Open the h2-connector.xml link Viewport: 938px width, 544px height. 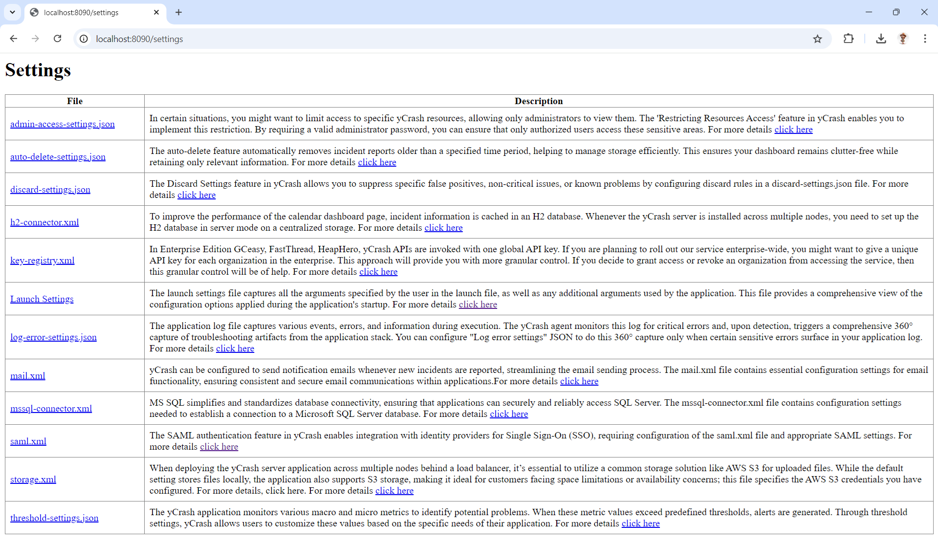(x=44, y=222)
